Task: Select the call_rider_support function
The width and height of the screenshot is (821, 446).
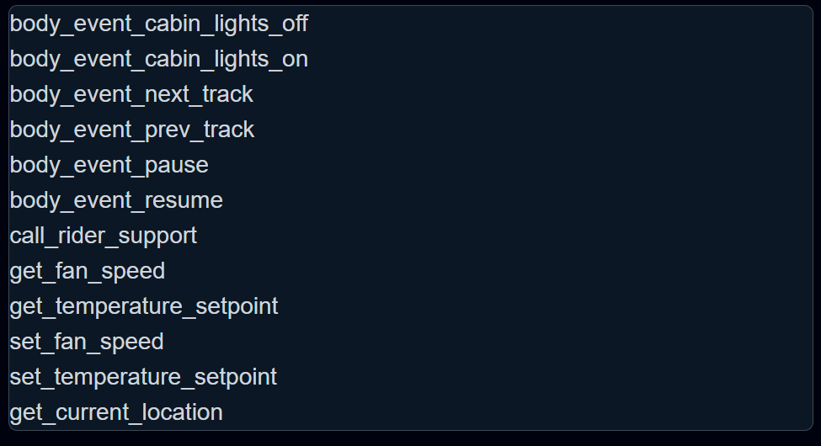Action: point(104,236)
